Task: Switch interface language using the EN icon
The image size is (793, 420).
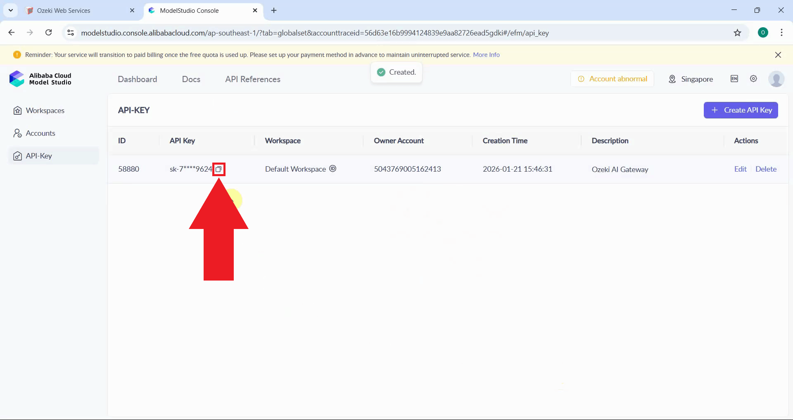Action: point(734,79)
